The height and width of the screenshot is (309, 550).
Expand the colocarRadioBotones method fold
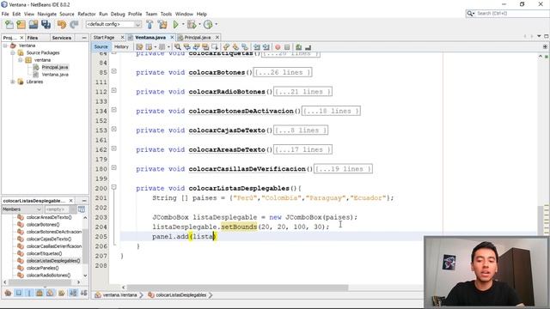(x=114, y=90)
